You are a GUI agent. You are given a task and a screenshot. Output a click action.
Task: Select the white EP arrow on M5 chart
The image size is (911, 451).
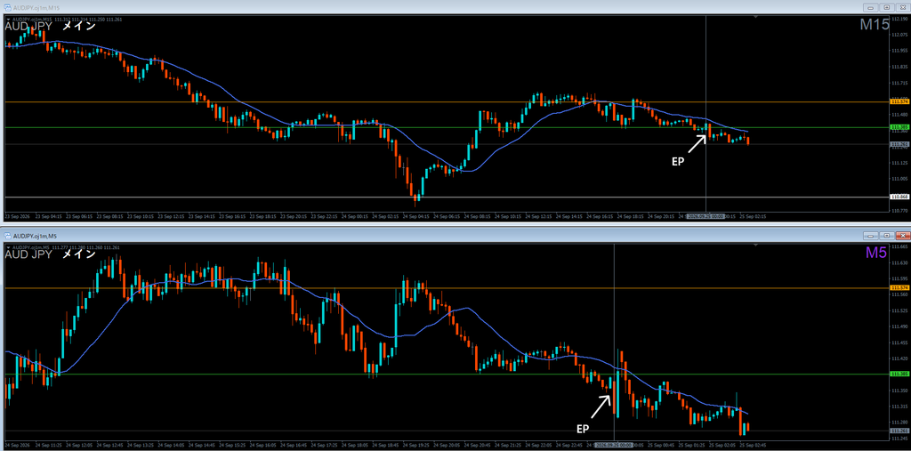pyautogui.click(x=601, y=407)
